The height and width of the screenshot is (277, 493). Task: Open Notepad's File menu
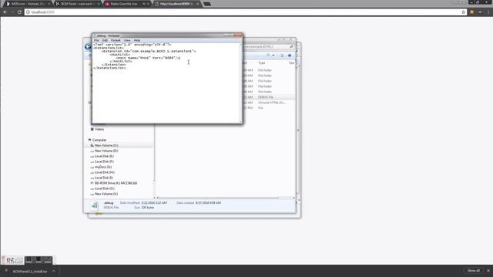click(96, 40)
